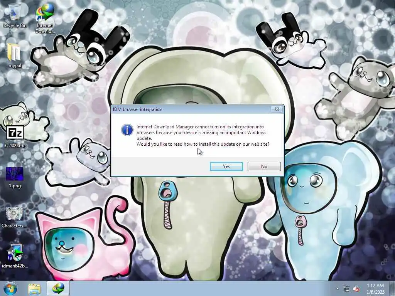
Task: Show hidden tray icons arrow
Action: point(337,289)
